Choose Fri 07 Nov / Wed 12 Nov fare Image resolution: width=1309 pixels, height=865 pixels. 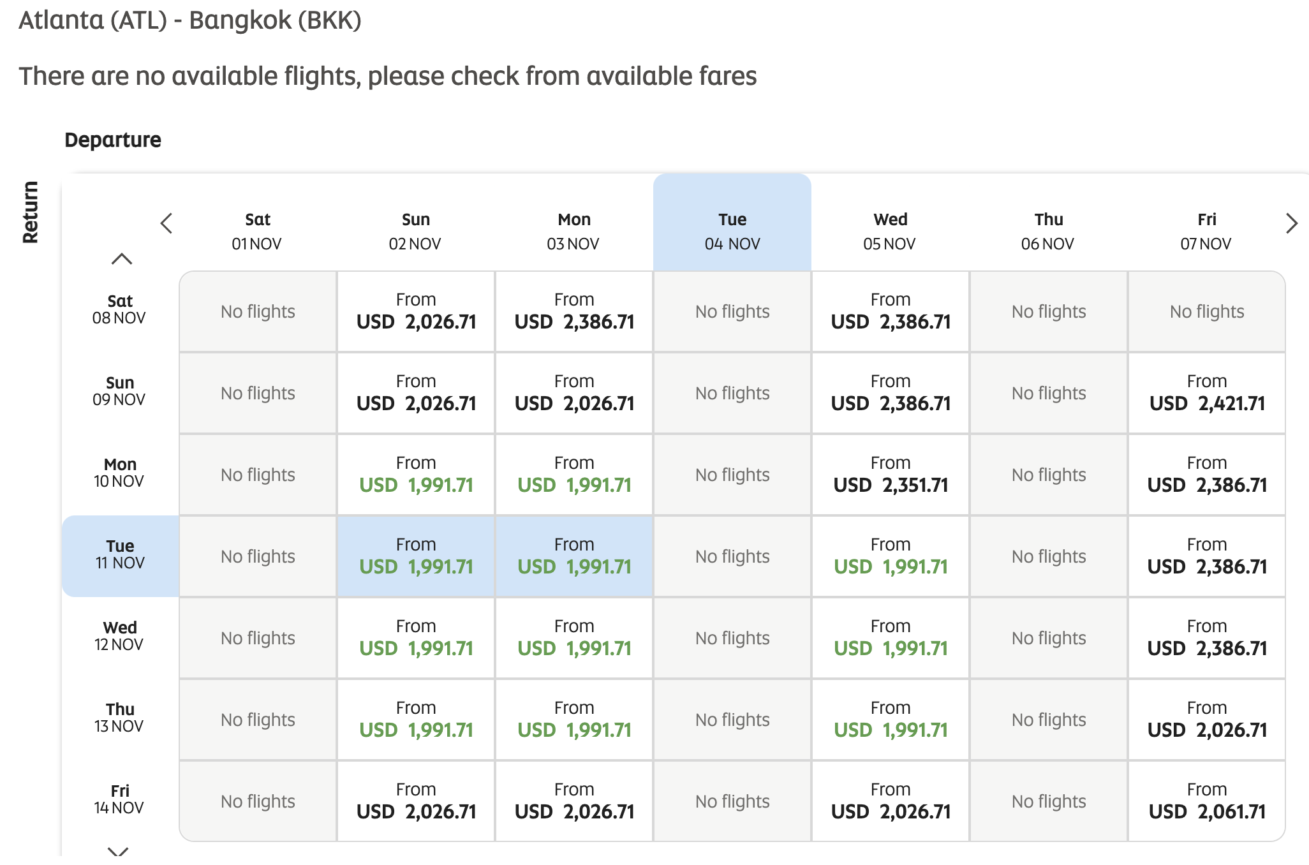point(1207,638)
